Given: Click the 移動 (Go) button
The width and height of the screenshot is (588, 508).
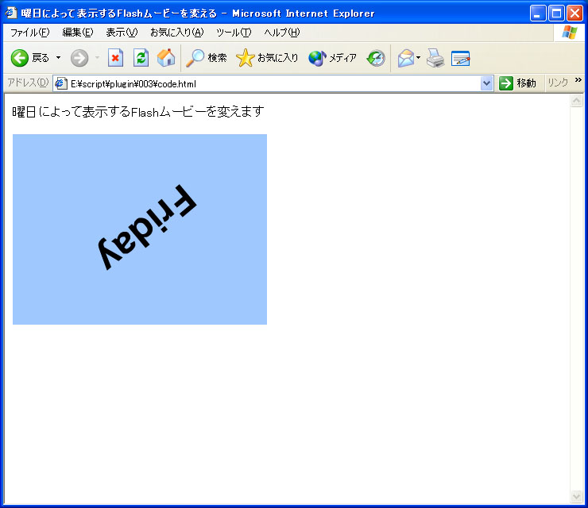Looking at the screenshot, I should [517, 83].
